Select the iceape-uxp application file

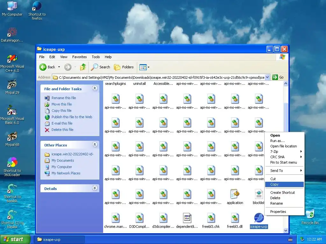click(259, 221)
